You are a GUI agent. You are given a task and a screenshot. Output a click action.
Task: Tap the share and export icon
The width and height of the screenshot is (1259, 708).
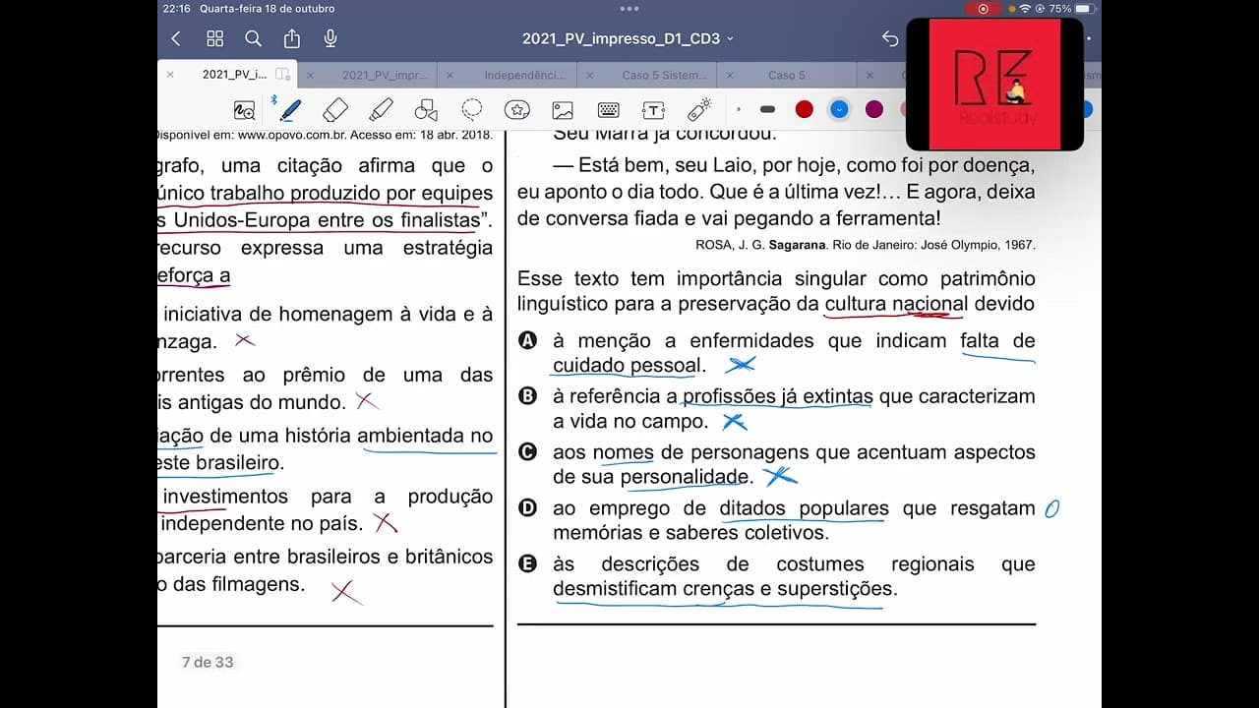tap(292, 38)
